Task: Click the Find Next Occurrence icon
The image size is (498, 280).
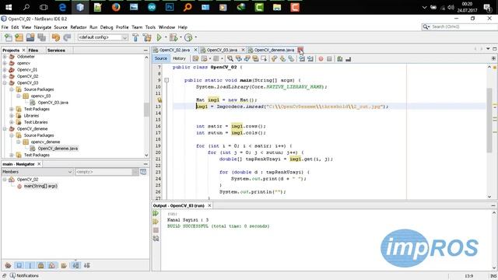Action: [247, 59]
